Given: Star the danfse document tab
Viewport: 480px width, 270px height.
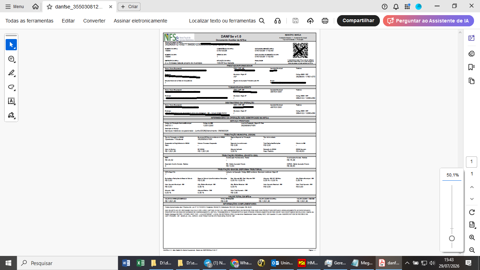Looking at the screenshot, I should tap(50, 7).
